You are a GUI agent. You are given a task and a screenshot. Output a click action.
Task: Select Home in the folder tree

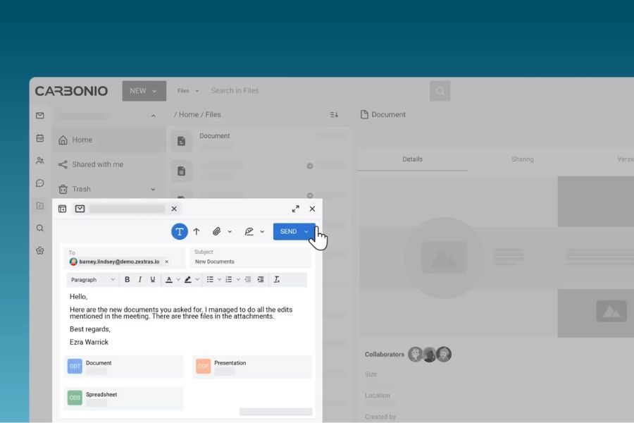click(108, 140)
